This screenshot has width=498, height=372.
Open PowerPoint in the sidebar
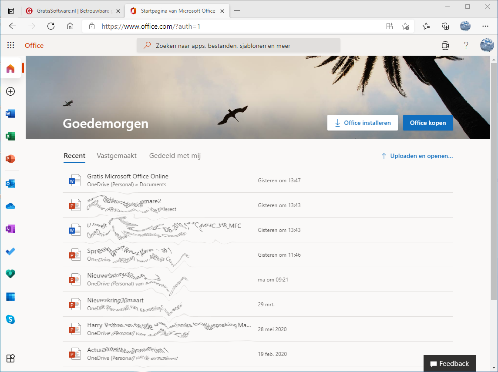[x=10, y=159]
